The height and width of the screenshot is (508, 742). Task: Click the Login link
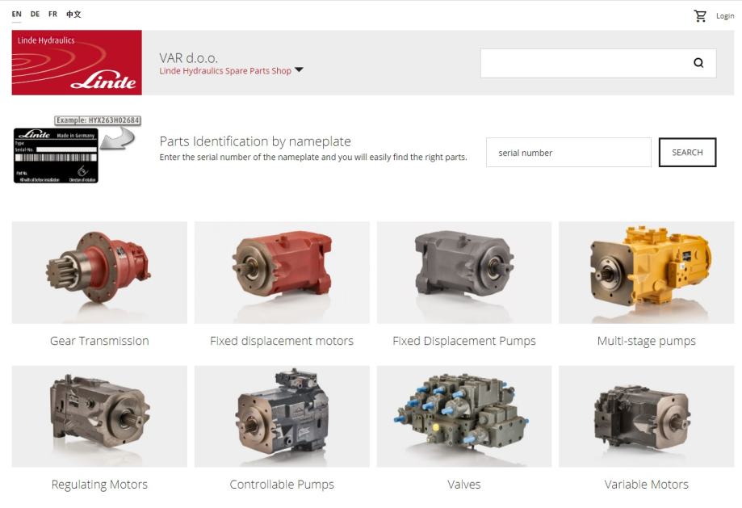tap(725, 15)
